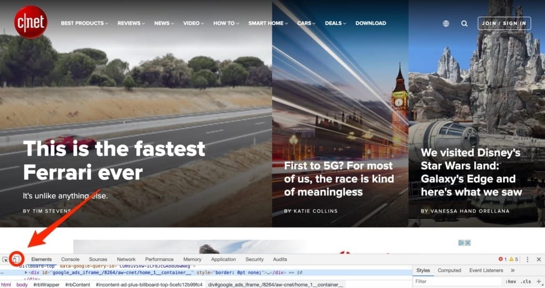Select #rbWrapper in the DOM breadcrumb
The height and width of the screenshot is (288, 545).
(x=46, y=284)
